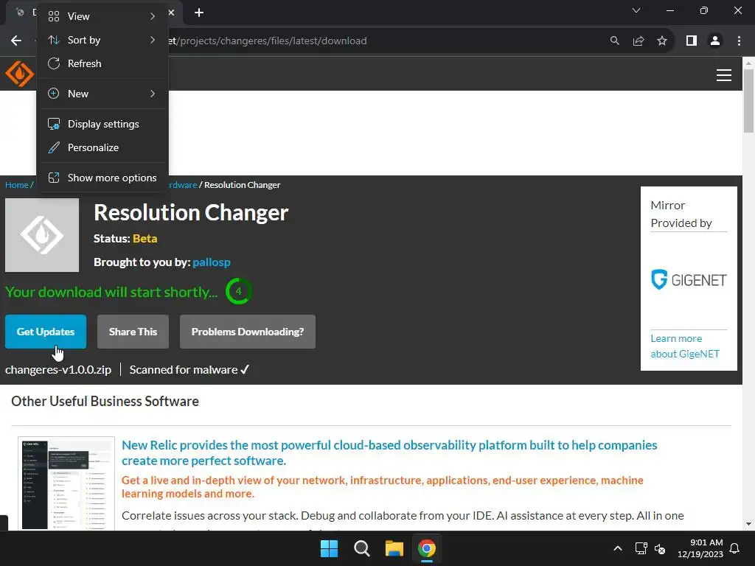The height and width of the screenshot is (566, 755).
Task: Choose Refresh from the context menu
Action: (x=102, y=63)
